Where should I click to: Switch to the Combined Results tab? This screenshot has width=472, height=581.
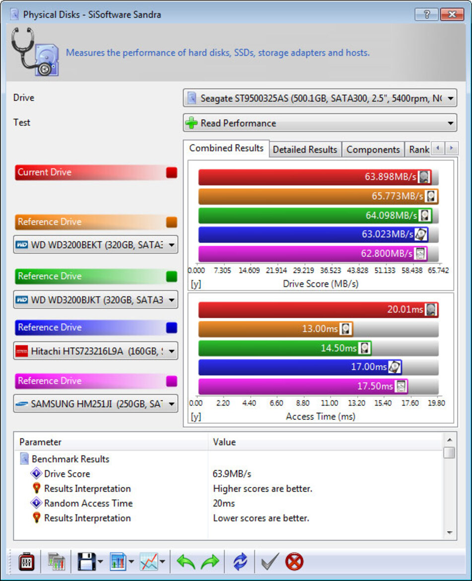[x=226, y=148]
